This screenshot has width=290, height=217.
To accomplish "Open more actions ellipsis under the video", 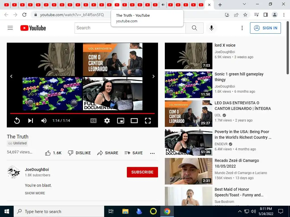I will click(152, 153).
